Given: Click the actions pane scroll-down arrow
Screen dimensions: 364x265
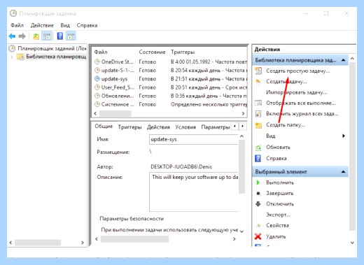Looking at the screenshot, I should point(352,243).
